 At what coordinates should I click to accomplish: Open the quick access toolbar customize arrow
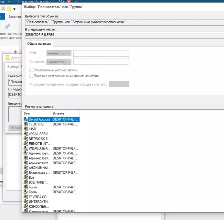[14, 9]
